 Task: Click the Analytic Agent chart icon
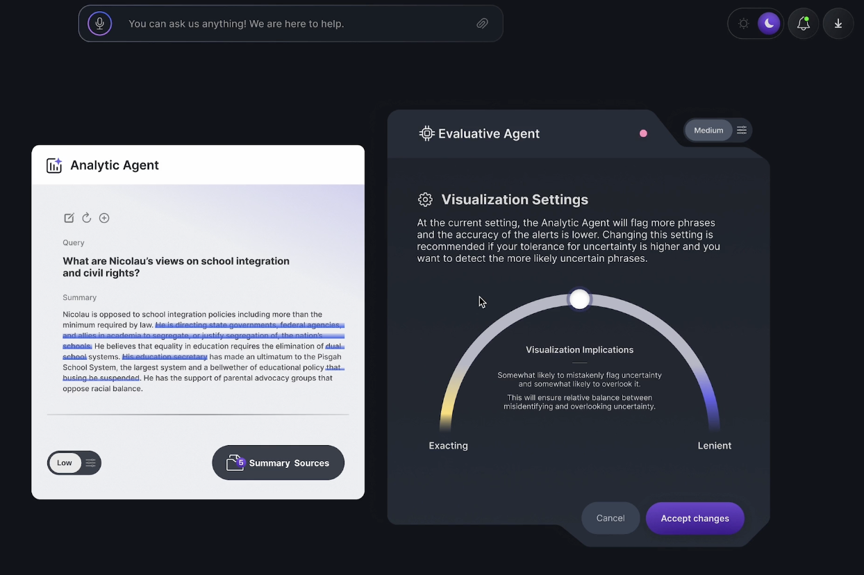54,165
